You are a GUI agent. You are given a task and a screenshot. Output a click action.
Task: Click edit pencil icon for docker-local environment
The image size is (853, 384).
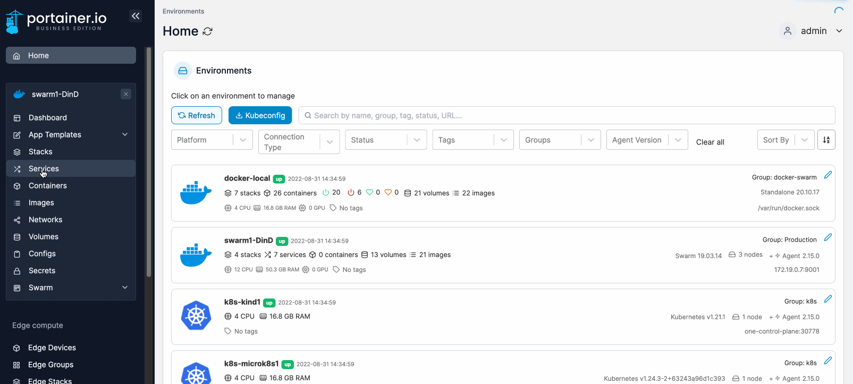pyautogui.click(x=827, y=175)
